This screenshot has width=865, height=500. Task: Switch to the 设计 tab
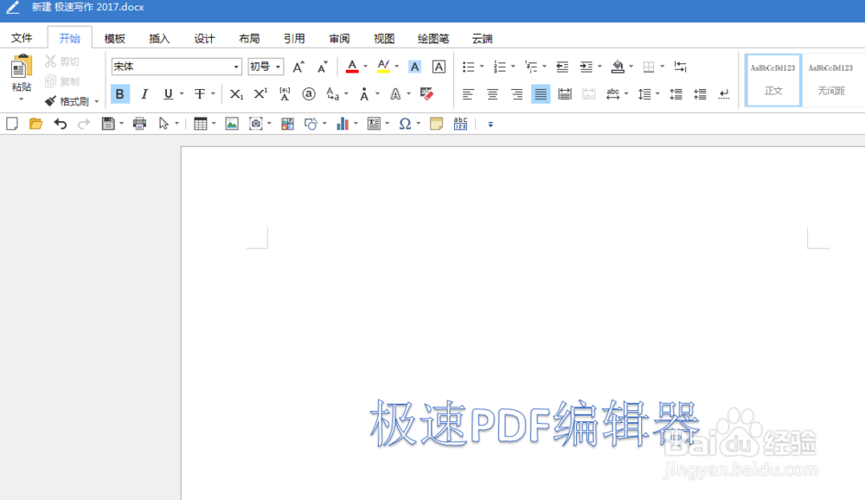click(204, 39)
